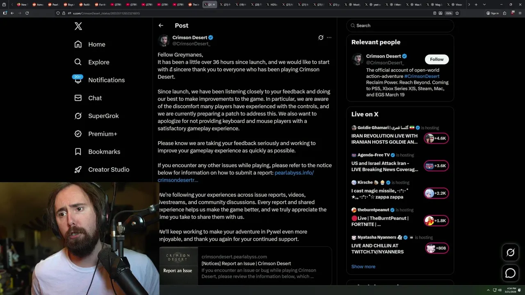525x295 pixels.
Task: Click Show more under Live on X
Action: point(363,267)
